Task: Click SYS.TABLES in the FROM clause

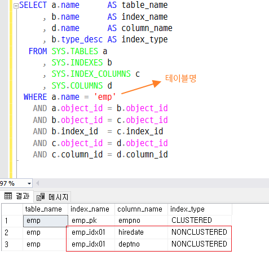Action: click(75, 51)
